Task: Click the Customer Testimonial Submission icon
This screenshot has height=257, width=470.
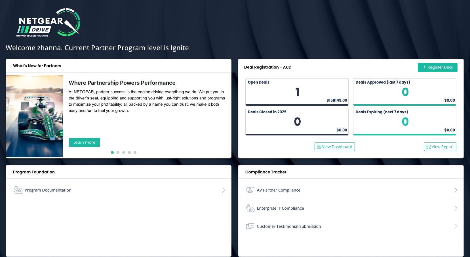Action: [x=250, y=226]
